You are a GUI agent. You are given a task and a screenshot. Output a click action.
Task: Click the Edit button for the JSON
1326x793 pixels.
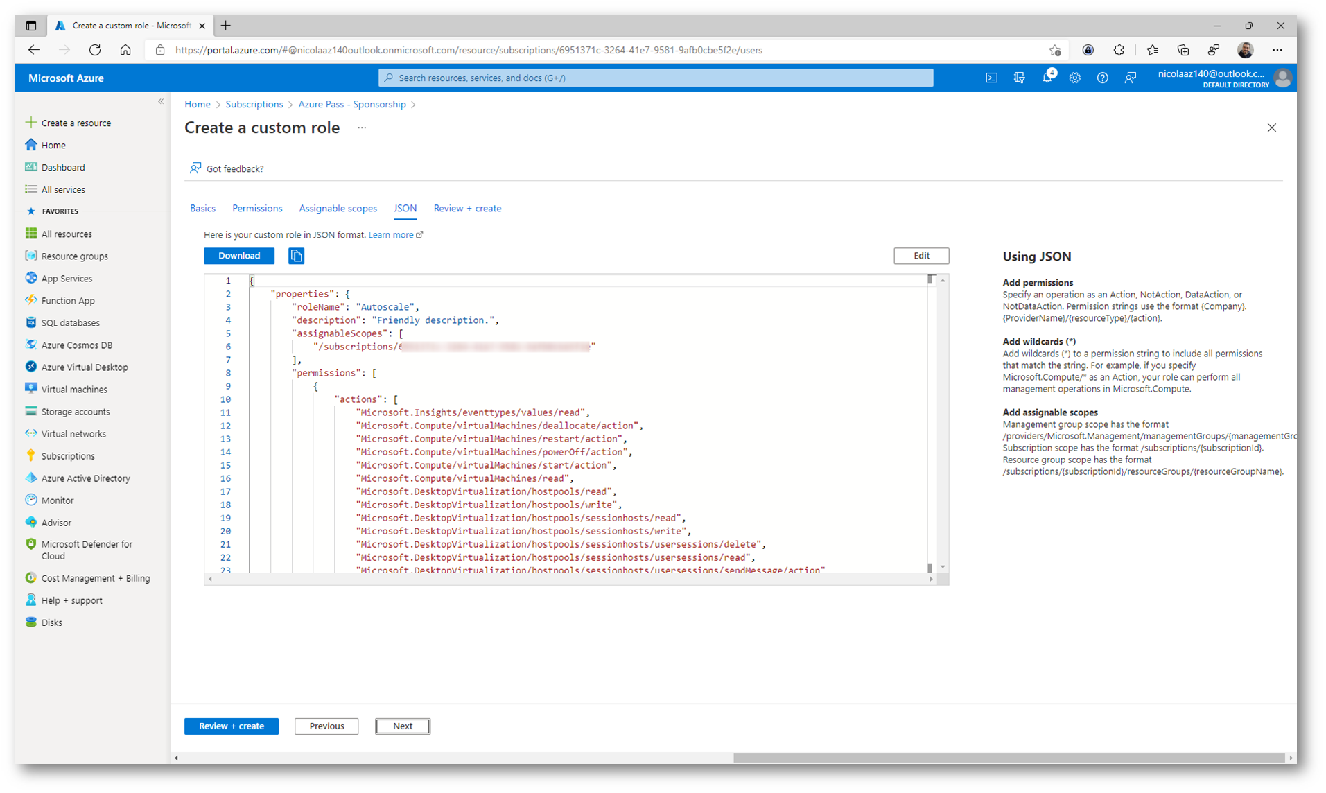[x=921, y=256]
